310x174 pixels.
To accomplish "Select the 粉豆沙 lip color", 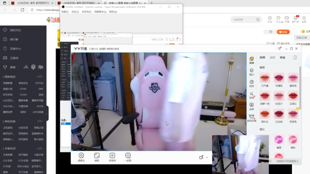I will 279,96.
